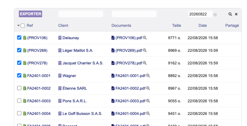This screenshot has width=247, height=126.
Task: Sort by Taille column header
Action: click(177, 26)
